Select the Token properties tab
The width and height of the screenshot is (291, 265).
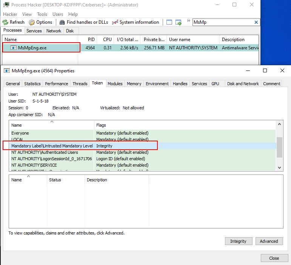tap(97, 83)
